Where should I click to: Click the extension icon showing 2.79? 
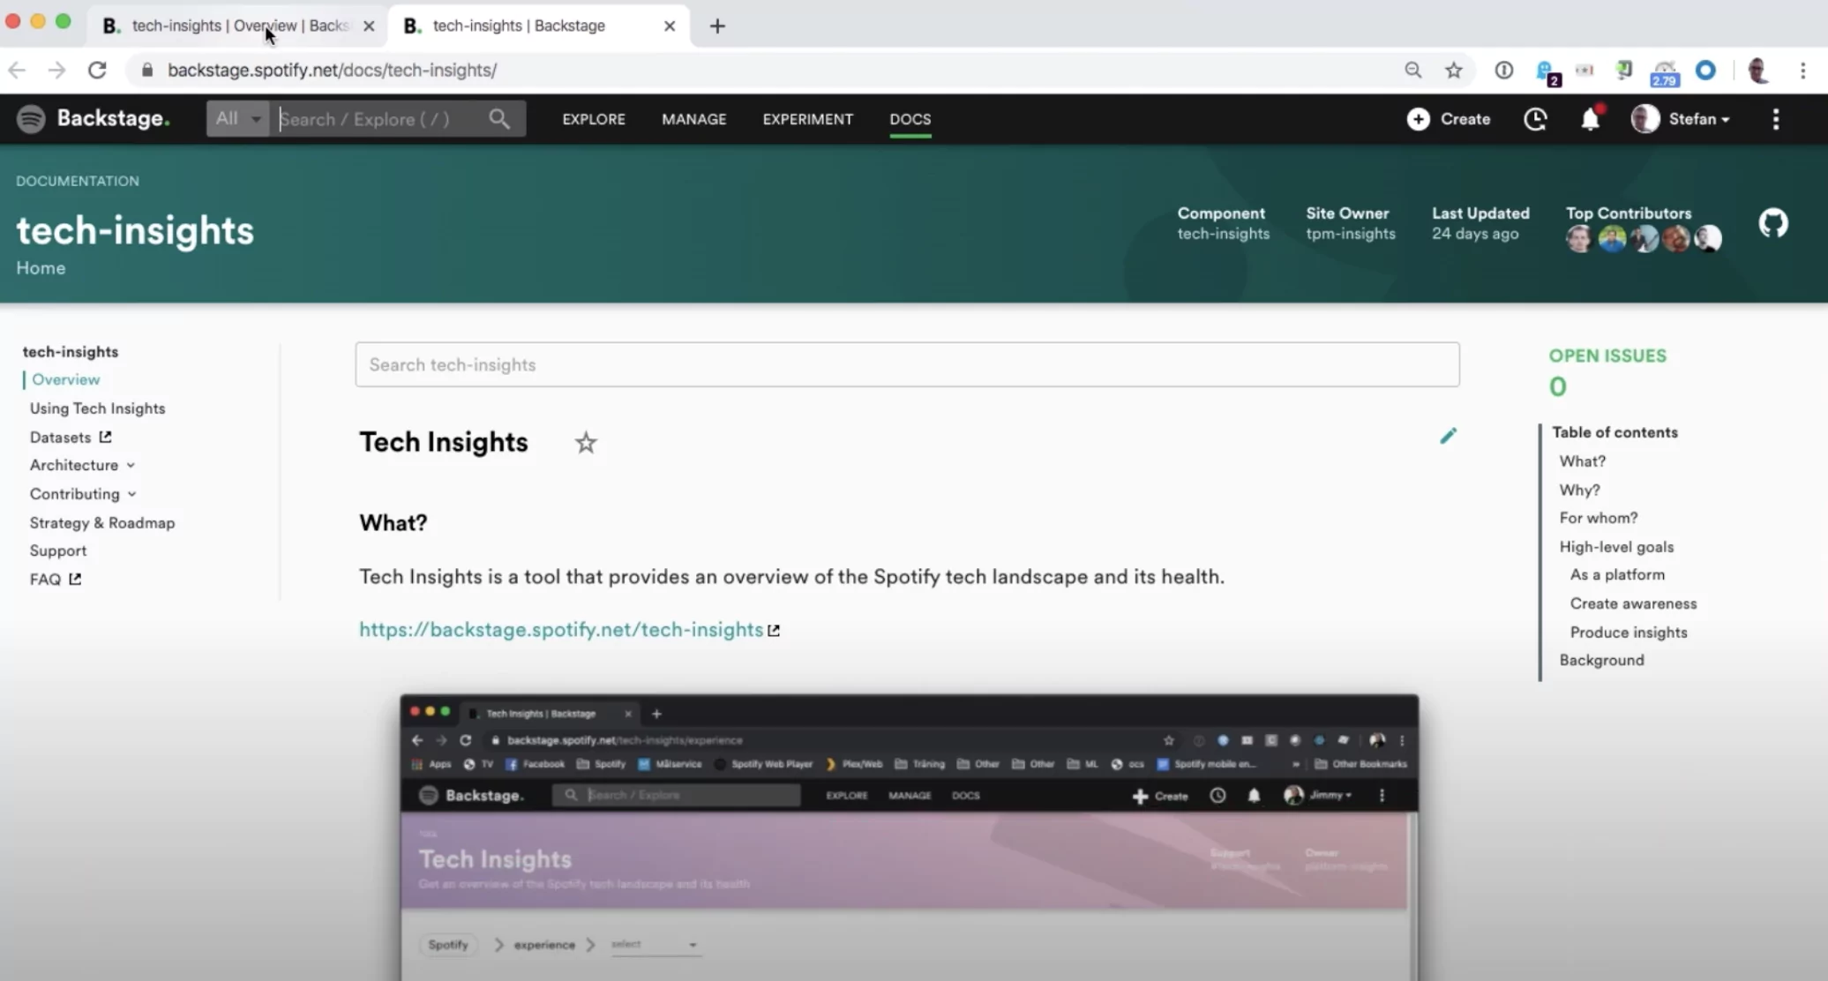pyautogui.click(x=1665, y=72)
